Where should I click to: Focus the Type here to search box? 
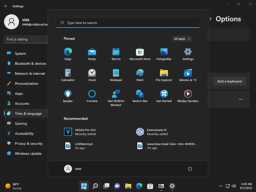click(x=128, y=23)
